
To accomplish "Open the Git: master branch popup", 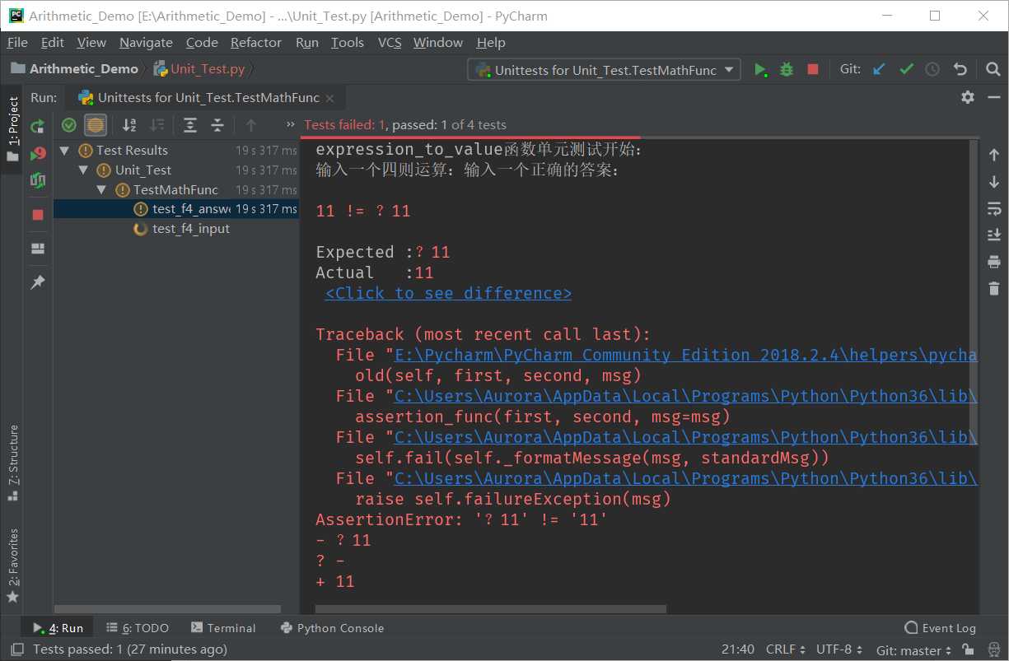I will [913, 649].
